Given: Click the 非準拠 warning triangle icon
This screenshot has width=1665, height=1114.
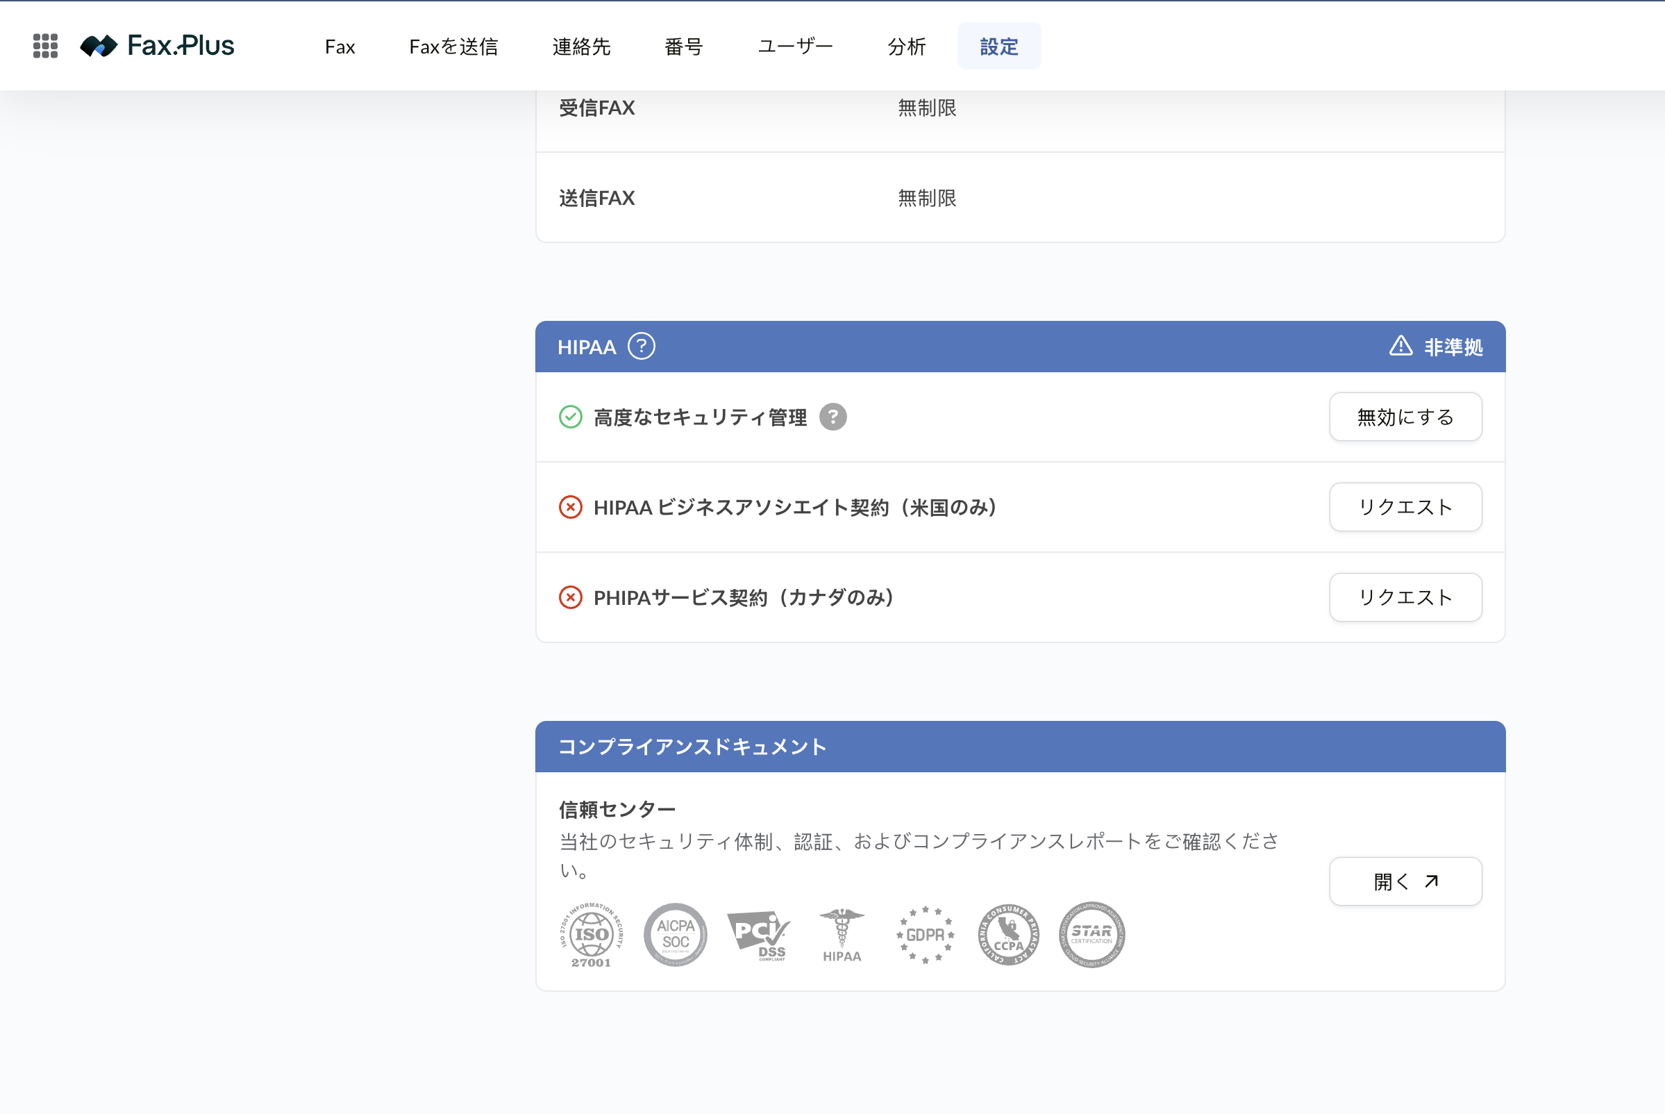Looking at the screenshot, I should pos(1400,346).
